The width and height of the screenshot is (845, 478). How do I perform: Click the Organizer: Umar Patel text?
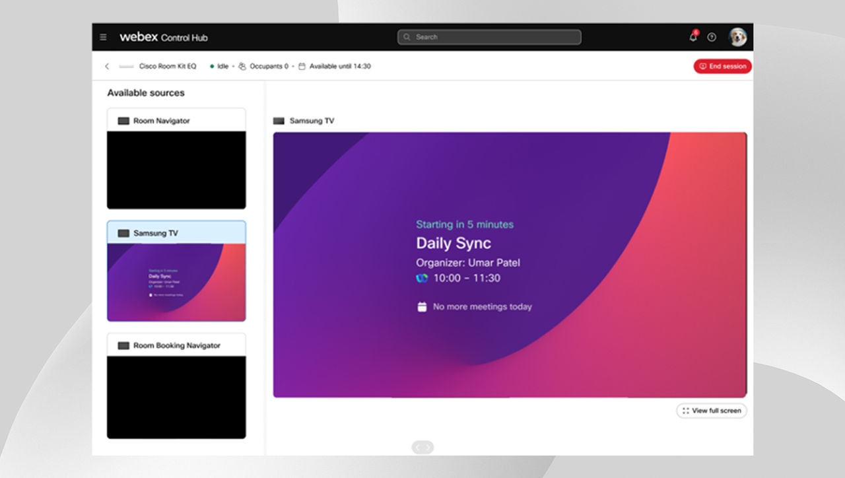click(x=468, y=263)
